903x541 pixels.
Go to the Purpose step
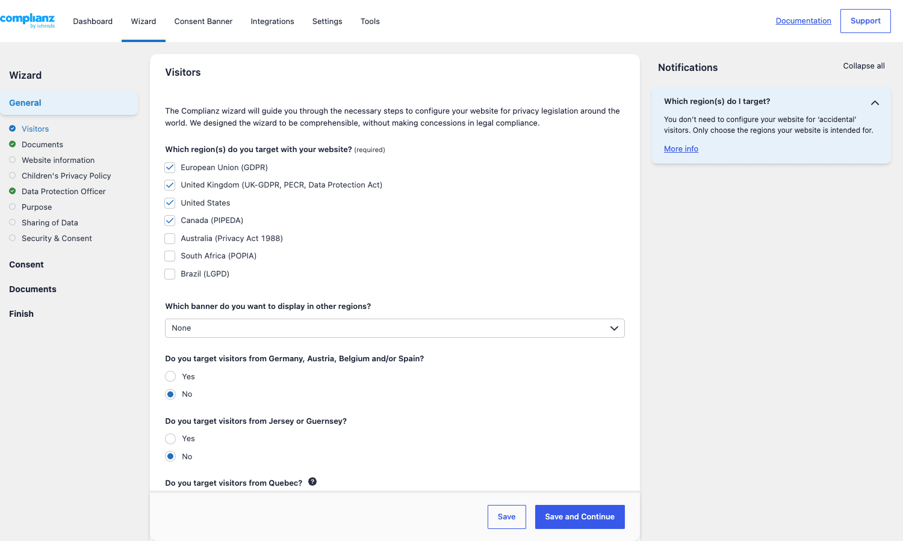[x=37, y=207]
